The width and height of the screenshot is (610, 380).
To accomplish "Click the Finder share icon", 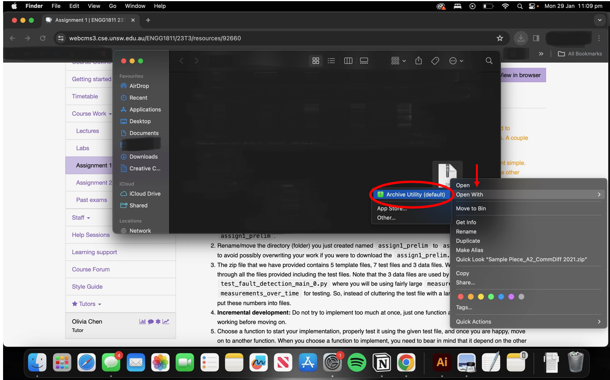I will (x=419, y=61).
